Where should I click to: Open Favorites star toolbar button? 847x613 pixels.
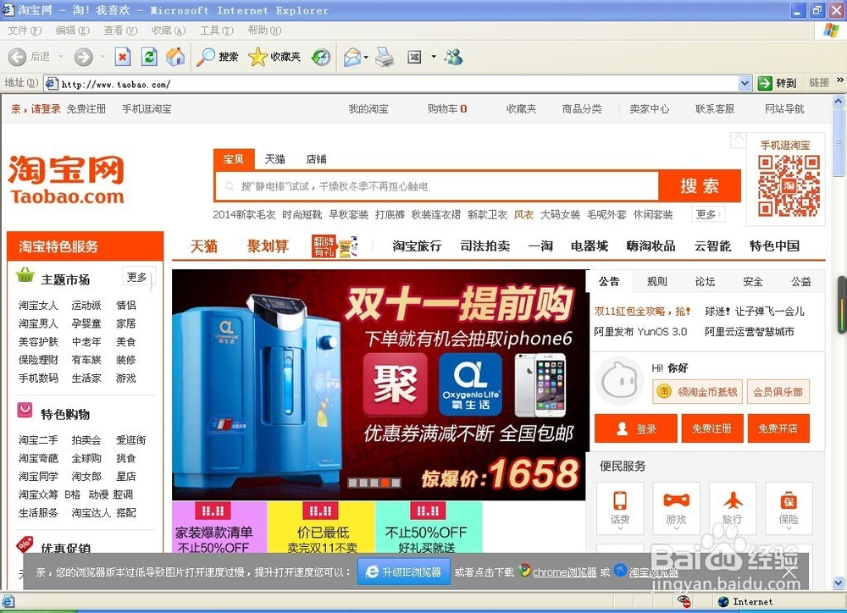pos(274,57)
